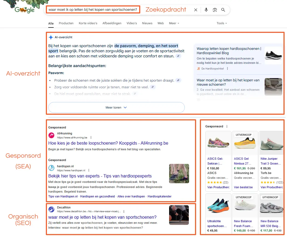287x237 pixels.
Task: Open three-dot menu next to All4running URL
Action: [91, 137]
